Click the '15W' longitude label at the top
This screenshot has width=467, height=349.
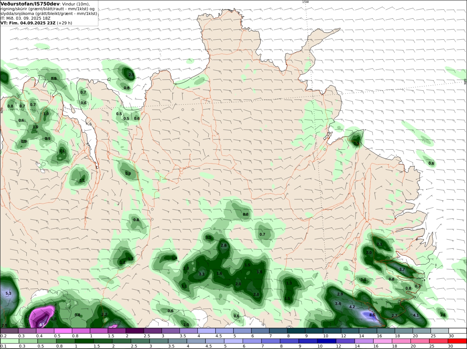tap(305, 2)
